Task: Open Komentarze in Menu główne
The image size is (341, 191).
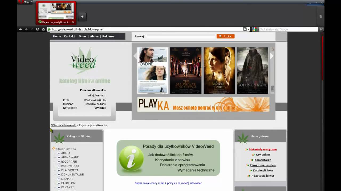Action: tap(263, 160)
